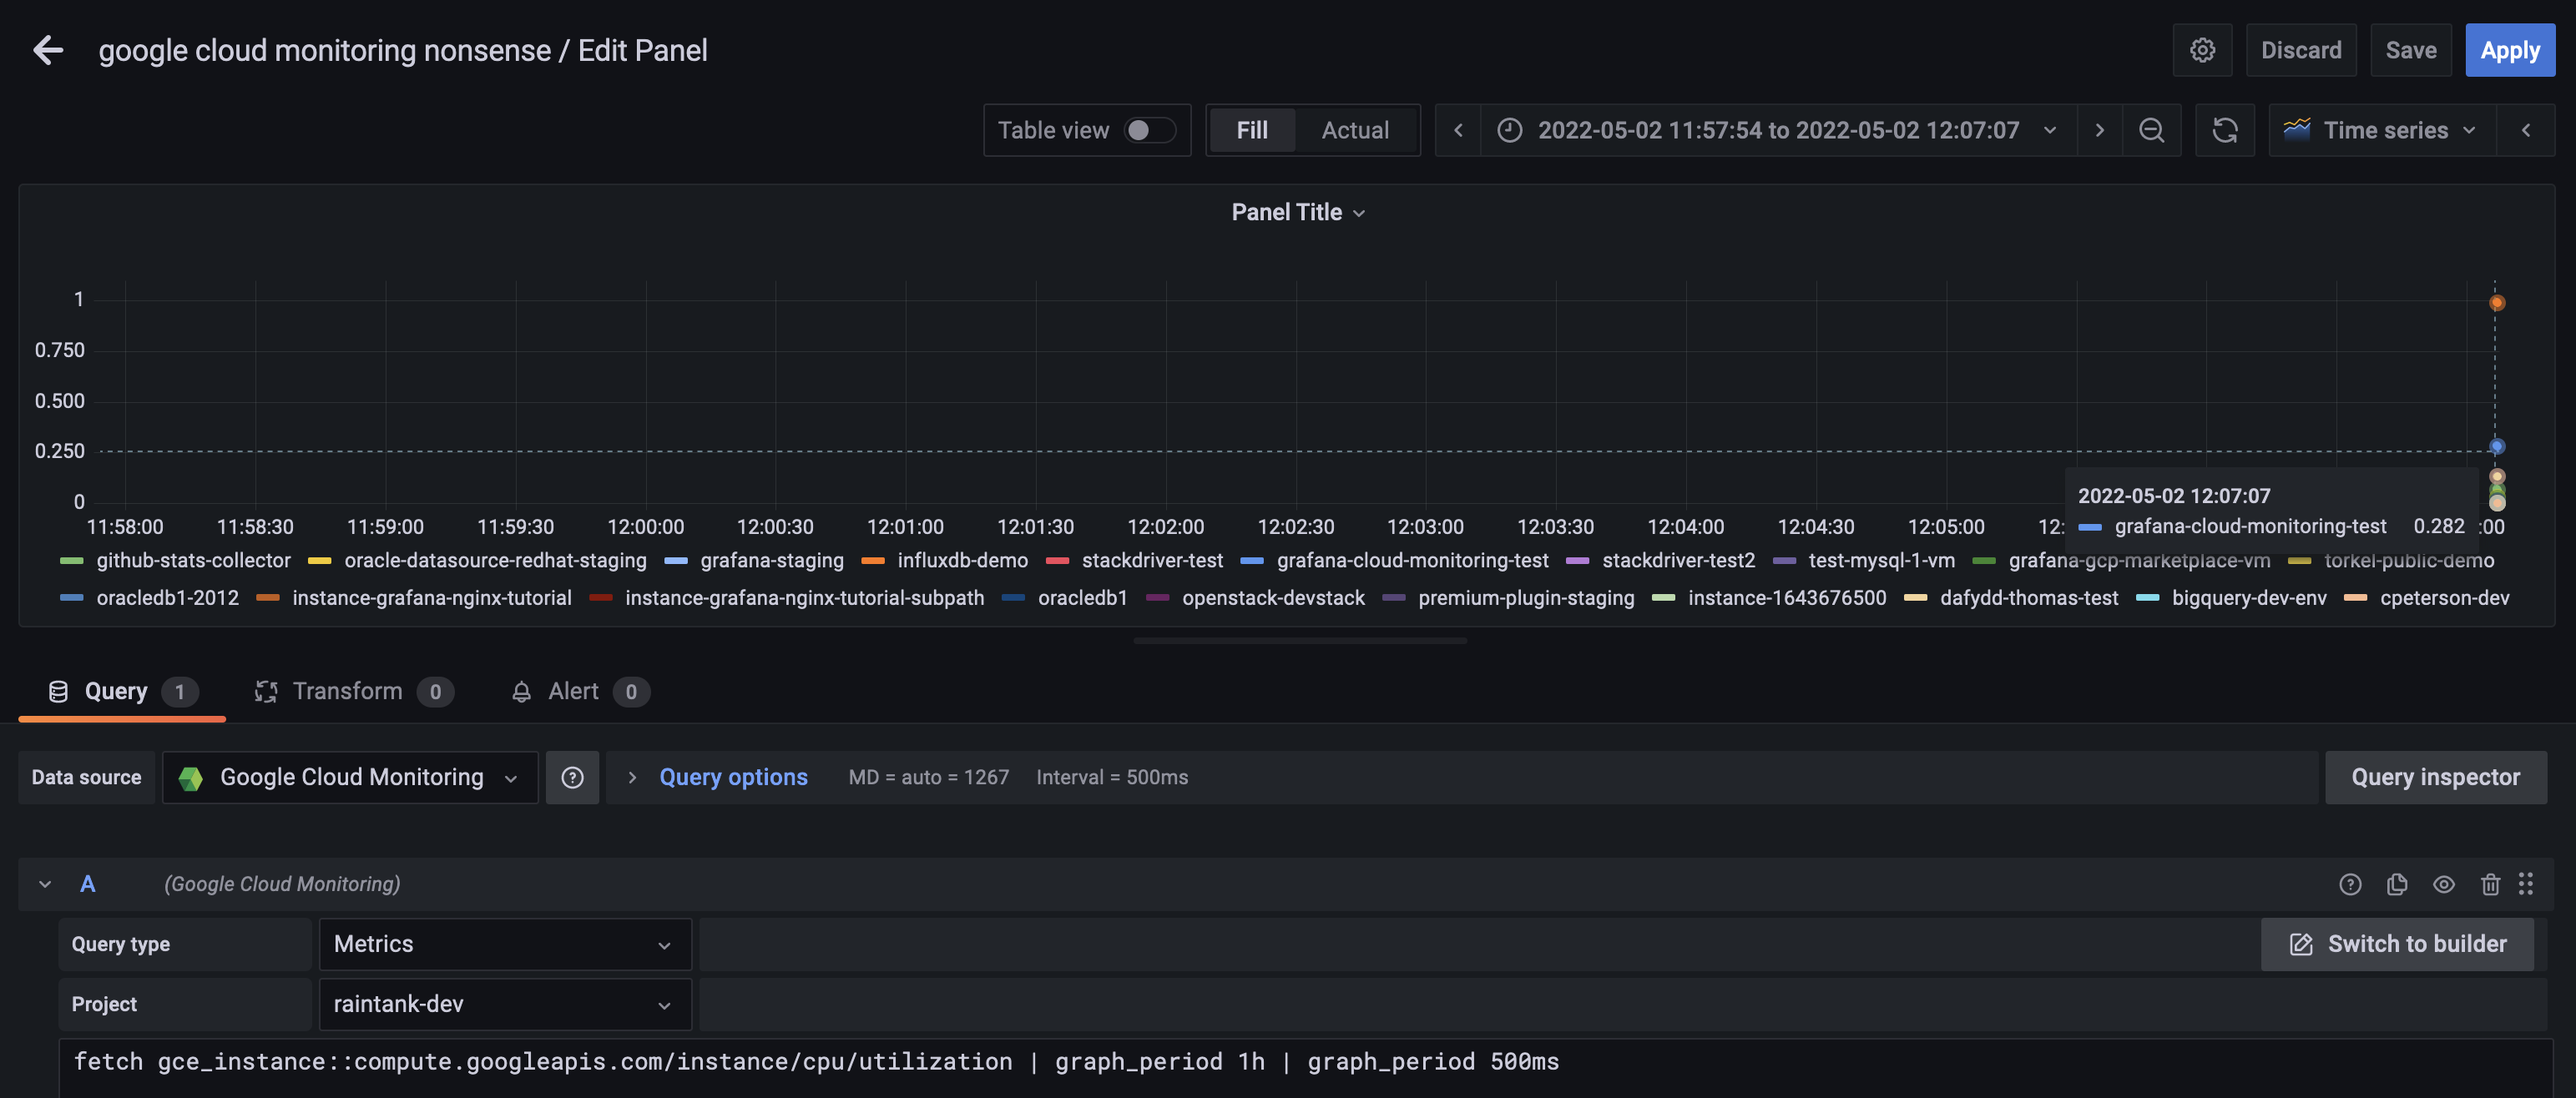Click Switch to builder

point(2397,943)
